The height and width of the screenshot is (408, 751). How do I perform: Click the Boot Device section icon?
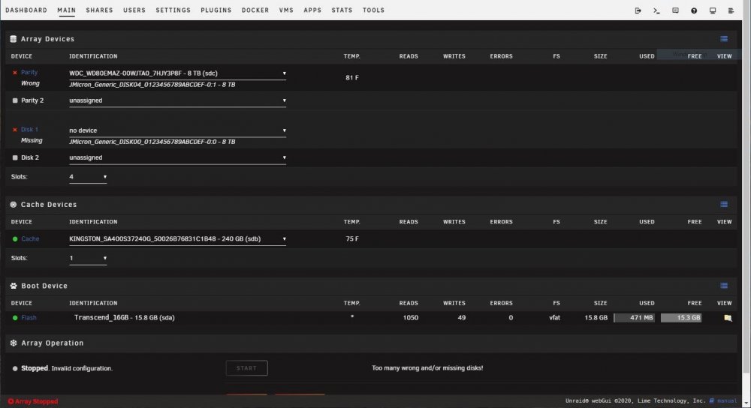[x=14, y=286]
